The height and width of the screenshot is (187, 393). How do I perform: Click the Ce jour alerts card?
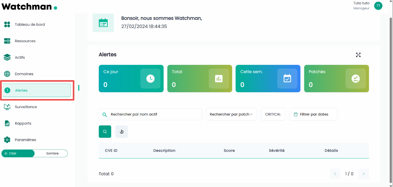click(131, 79)
